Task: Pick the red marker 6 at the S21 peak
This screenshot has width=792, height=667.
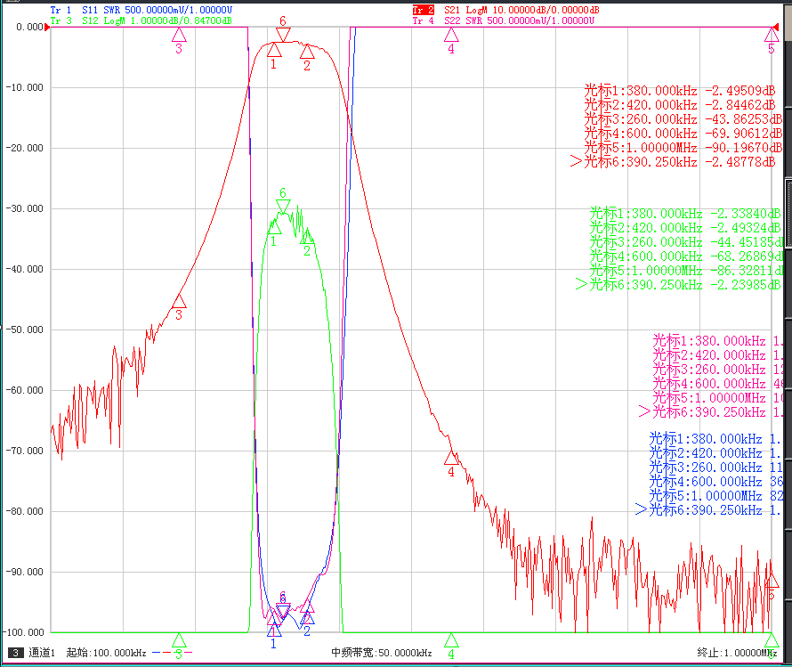Action: pos(283,28)
